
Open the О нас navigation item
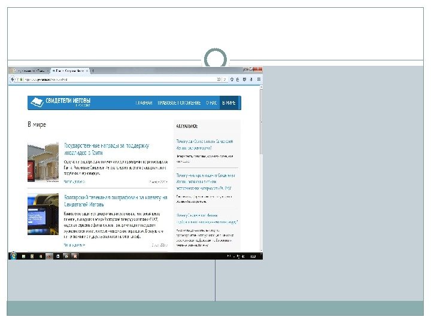(x=211, y=103)
